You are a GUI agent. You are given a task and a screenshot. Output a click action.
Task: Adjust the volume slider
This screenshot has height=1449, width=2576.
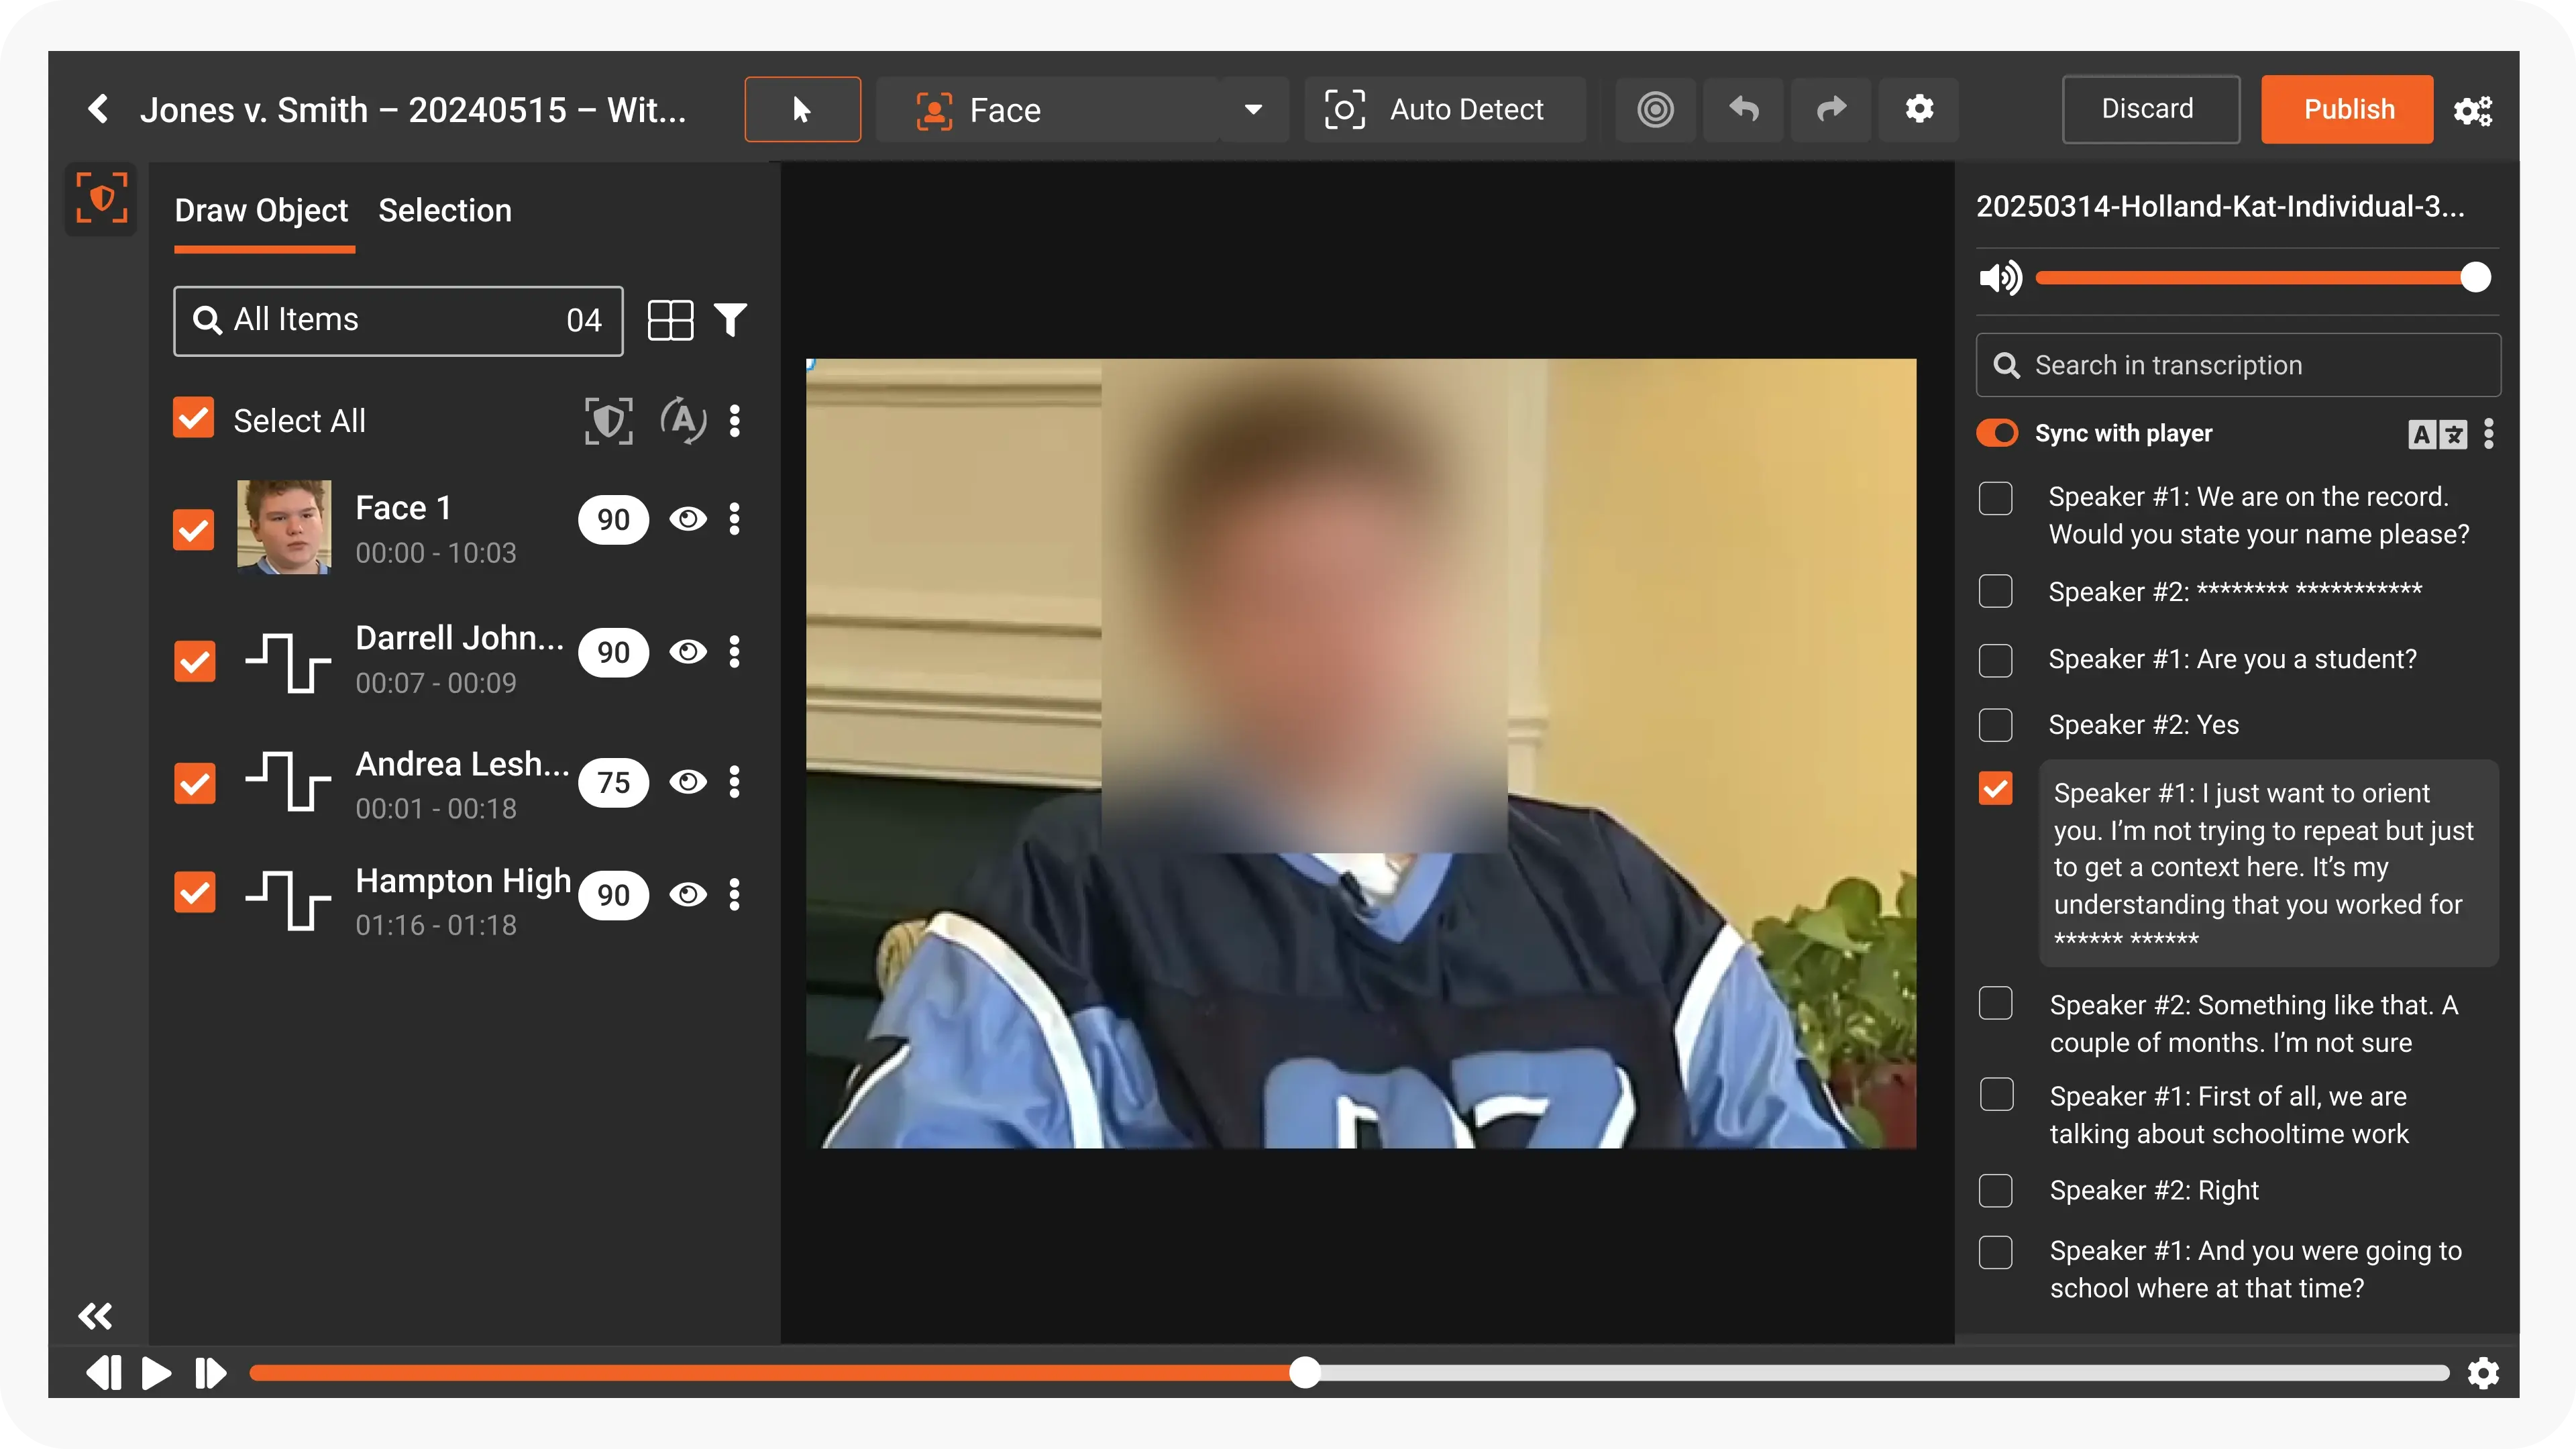[x=2263, y=277]
